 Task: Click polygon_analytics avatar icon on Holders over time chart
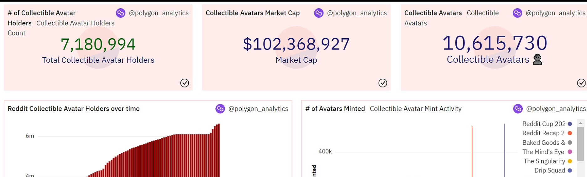click(x=220, y=109)
